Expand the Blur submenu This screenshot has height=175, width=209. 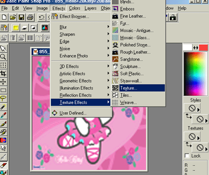point(81,27)
